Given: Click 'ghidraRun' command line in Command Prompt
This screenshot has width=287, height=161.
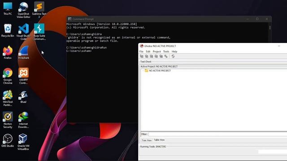Looking at the screenshot, I should (87, 47).
